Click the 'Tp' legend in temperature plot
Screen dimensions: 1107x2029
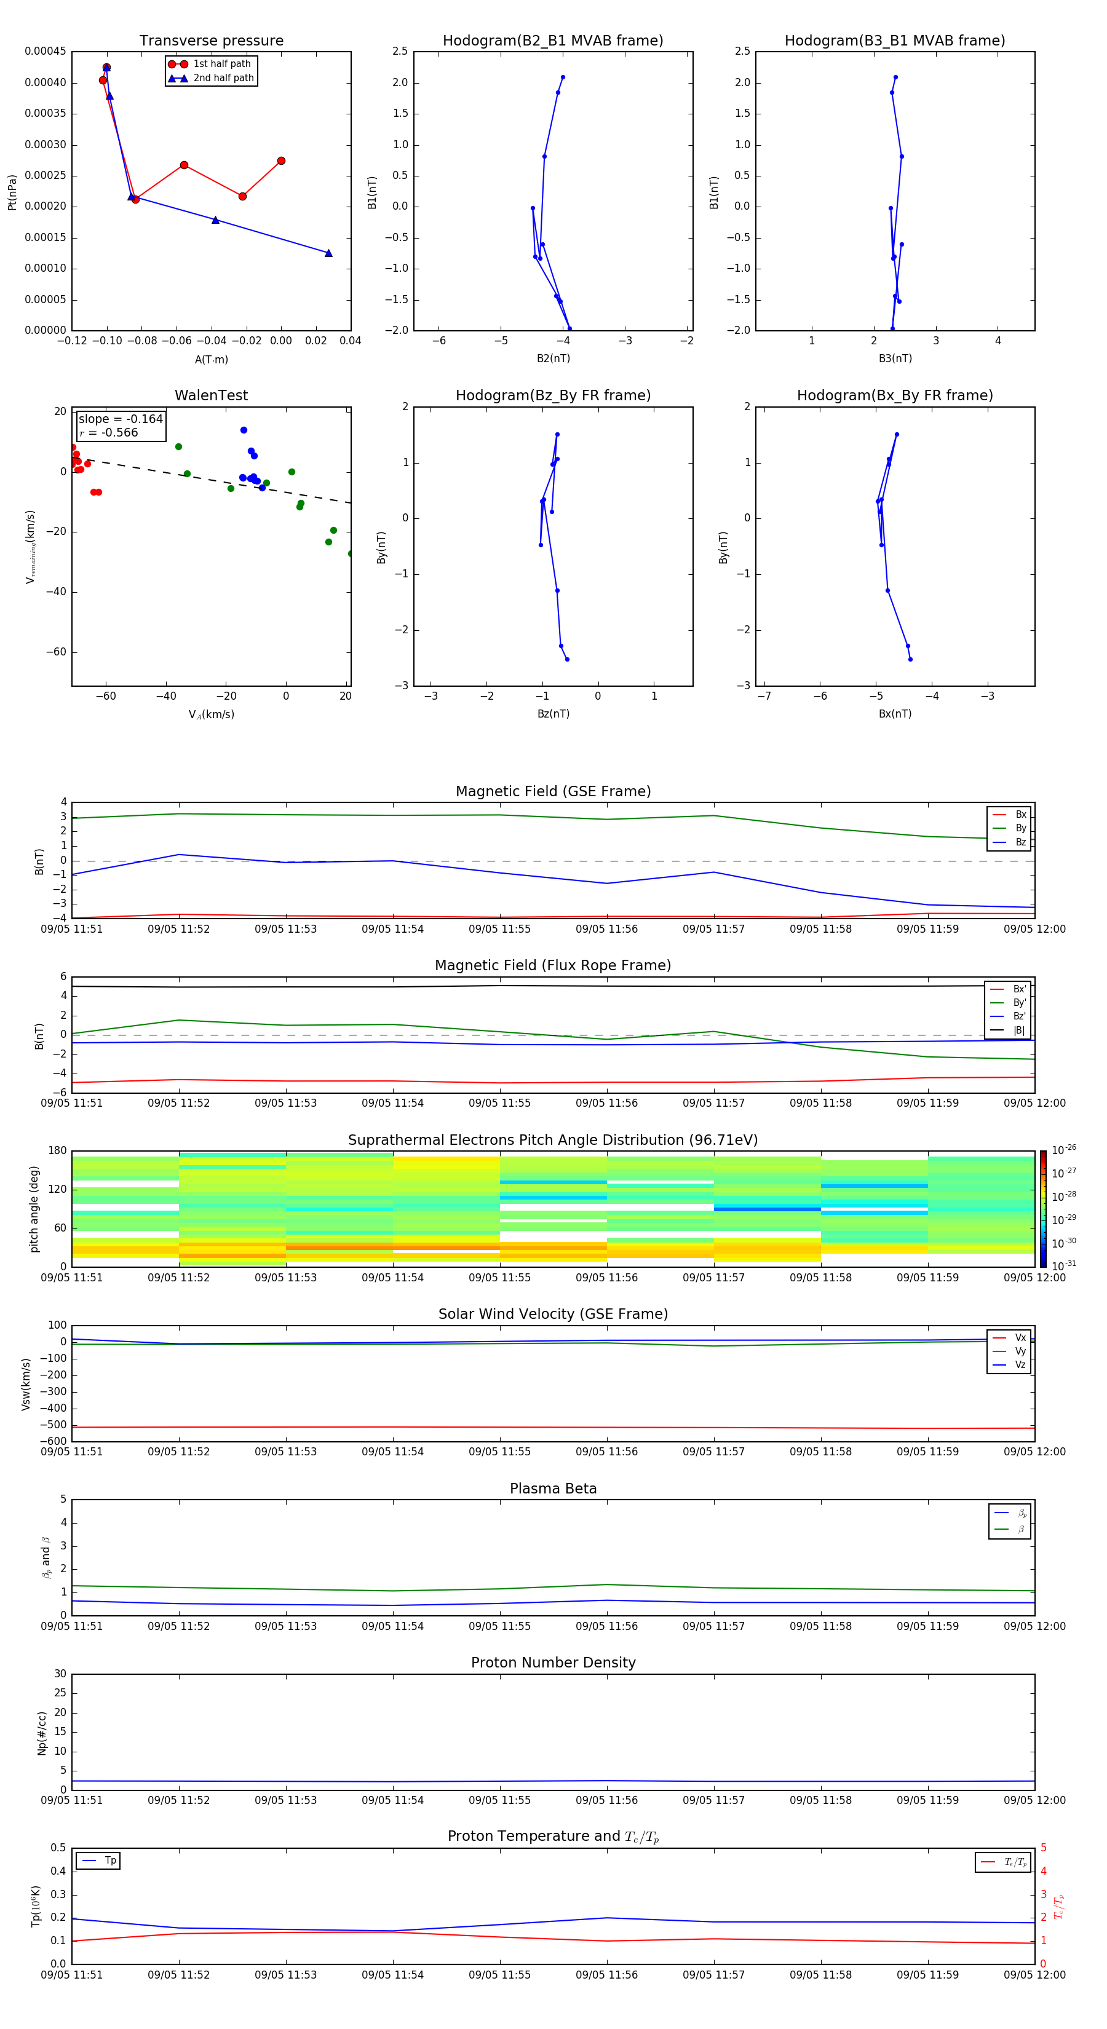coord(98,1861)
